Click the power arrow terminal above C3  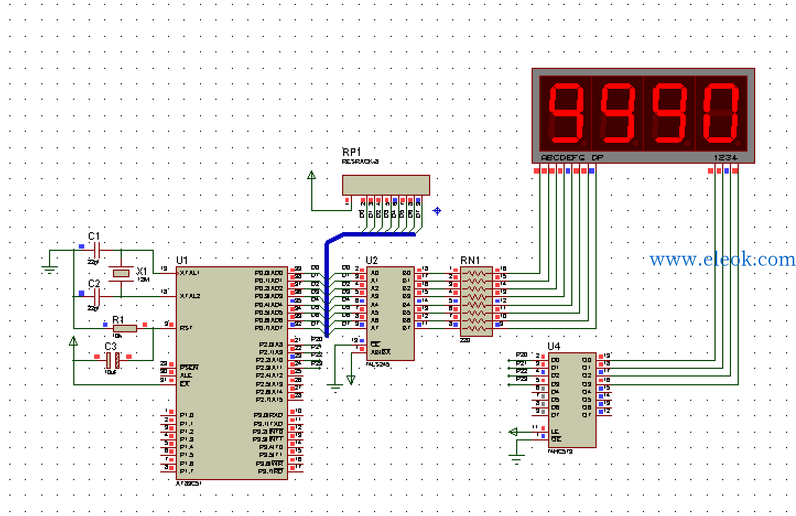pos(73,341)
